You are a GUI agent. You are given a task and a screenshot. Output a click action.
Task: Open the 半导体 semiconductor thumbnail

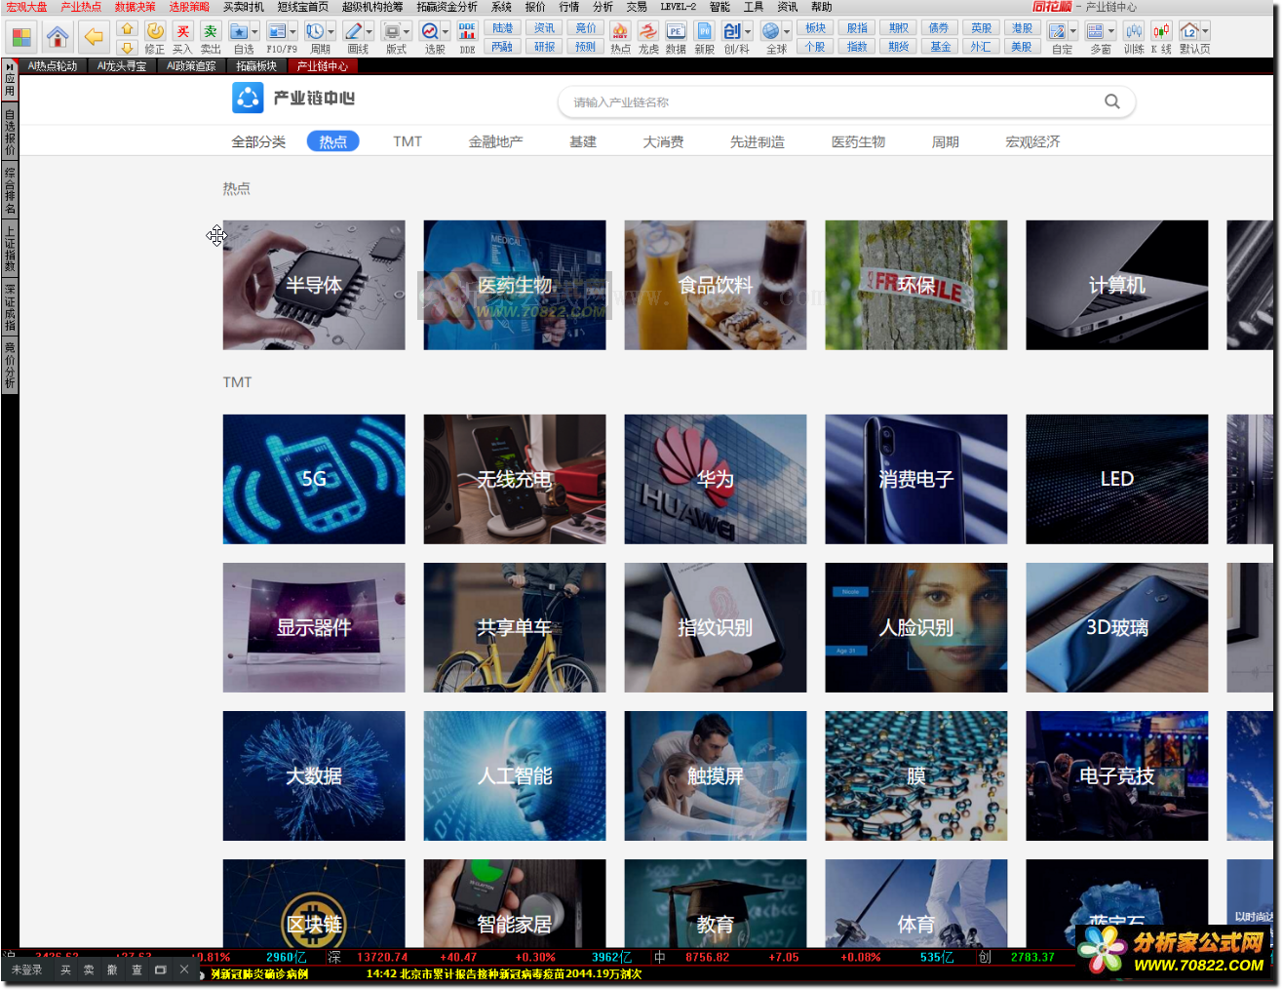point(314,285)
